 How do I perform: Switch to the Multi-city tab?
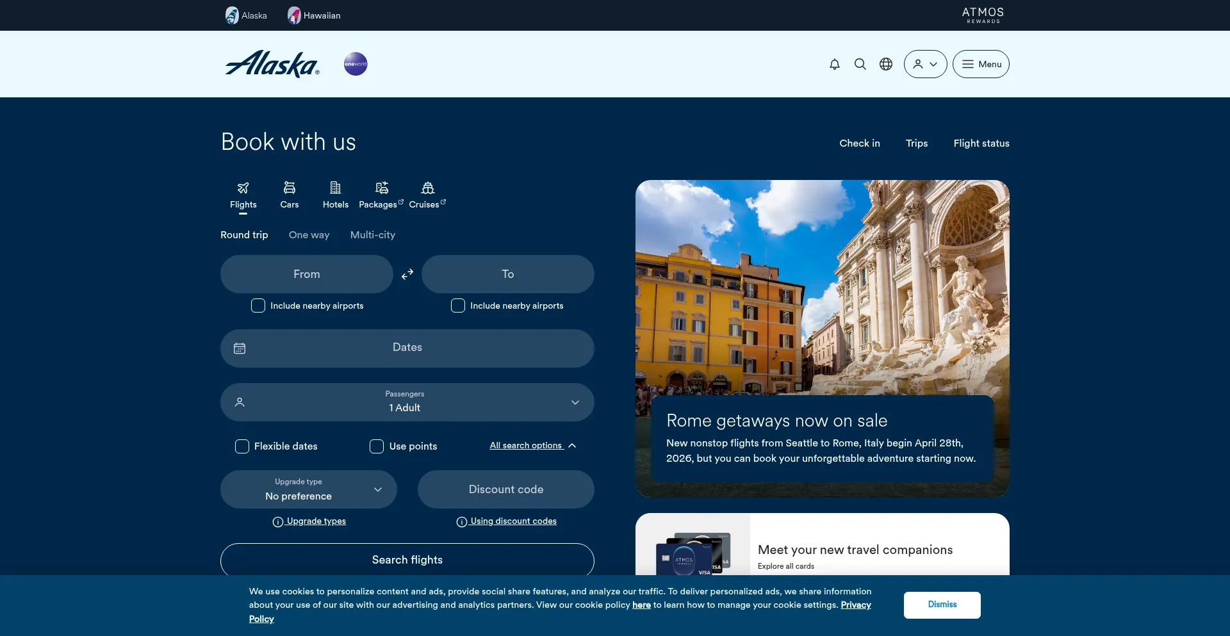tap(372, 235)
